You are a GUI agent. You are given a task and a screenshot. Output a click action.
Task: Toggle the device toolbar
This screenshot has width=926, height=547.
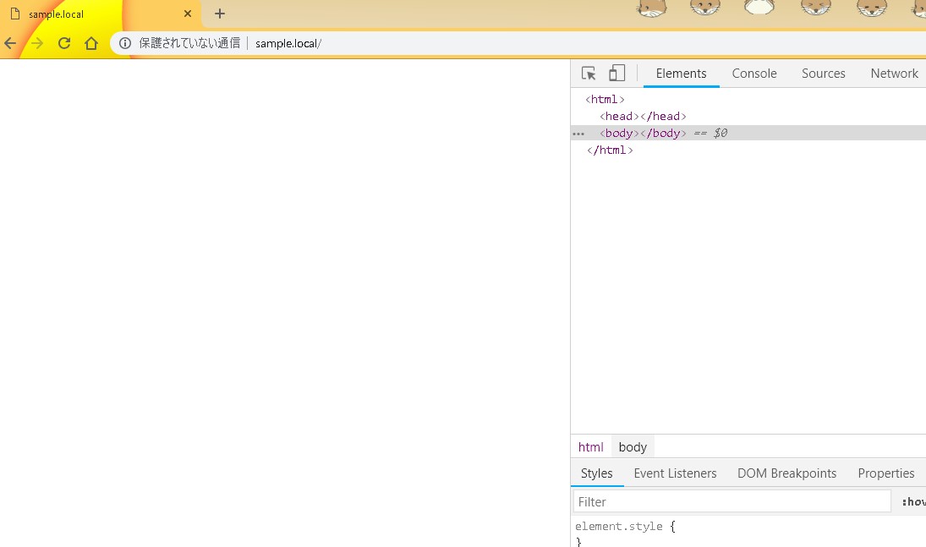[616, 74]
